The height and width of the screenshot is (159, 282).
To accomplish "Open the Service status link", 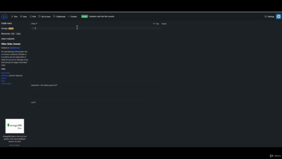I will point(6,83).
